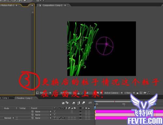The height and width of the screenshot is (125, 163).
Task: Select the Timeline: Comp 2 tab
Action: click(x=24, y=98)
